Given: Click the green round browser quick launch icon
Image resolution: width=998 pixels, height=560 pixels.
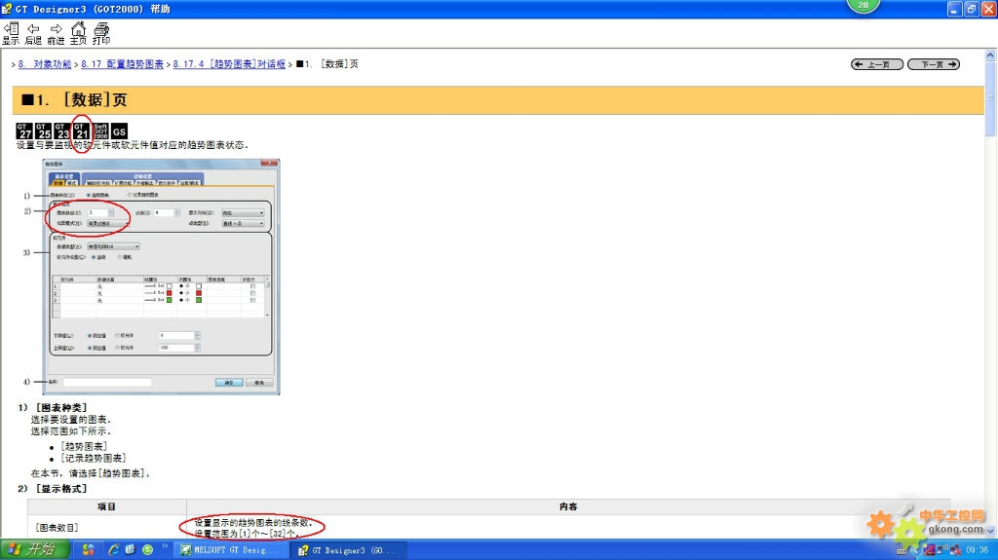Looking at the screenshot, I should tap(148, 550).
